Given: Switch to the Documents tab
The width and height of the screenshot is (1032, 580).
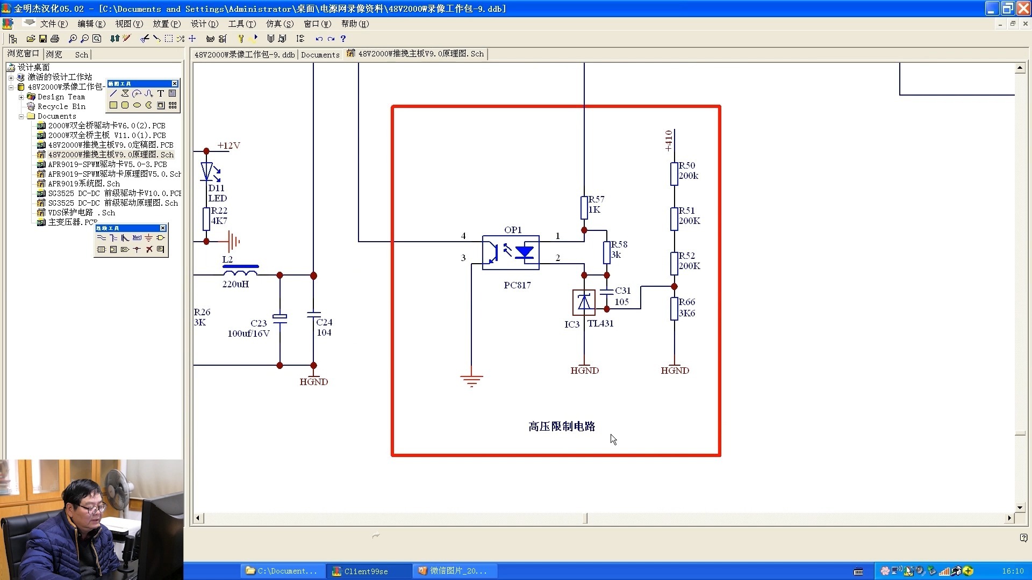Looking at the screenshot, I should (320, 54).
